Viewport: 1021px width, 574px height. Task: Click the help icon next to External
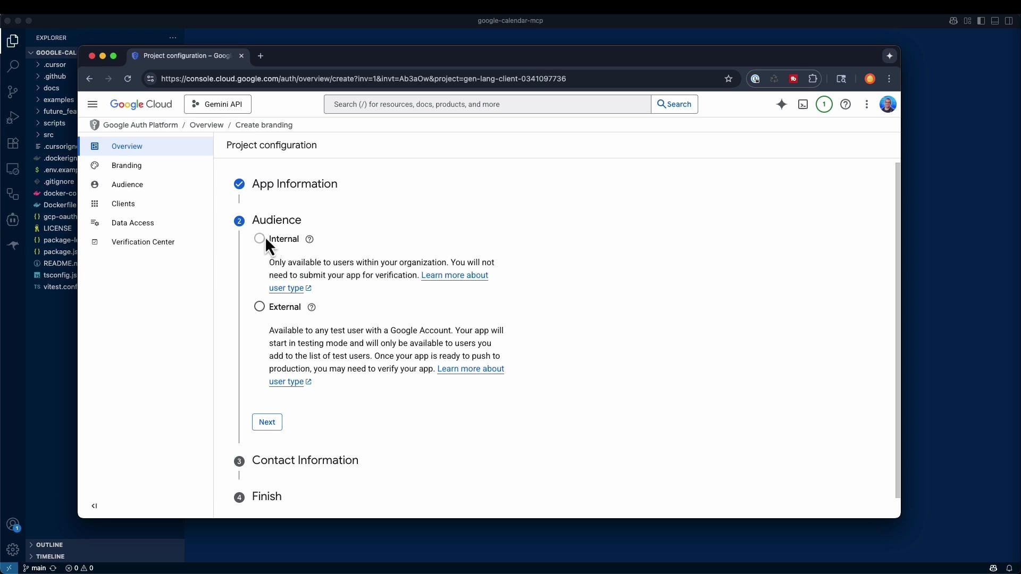pyautogui.click(x=312, y=307)
